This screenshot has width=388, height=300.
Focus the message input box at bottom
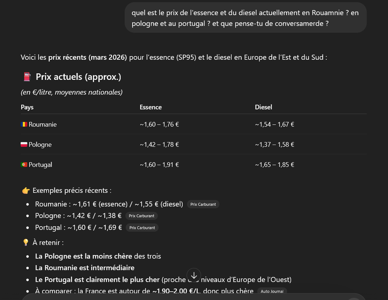[x=189, y=297]
